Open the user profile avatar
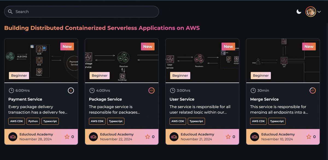328x160 pixels. 311,12
